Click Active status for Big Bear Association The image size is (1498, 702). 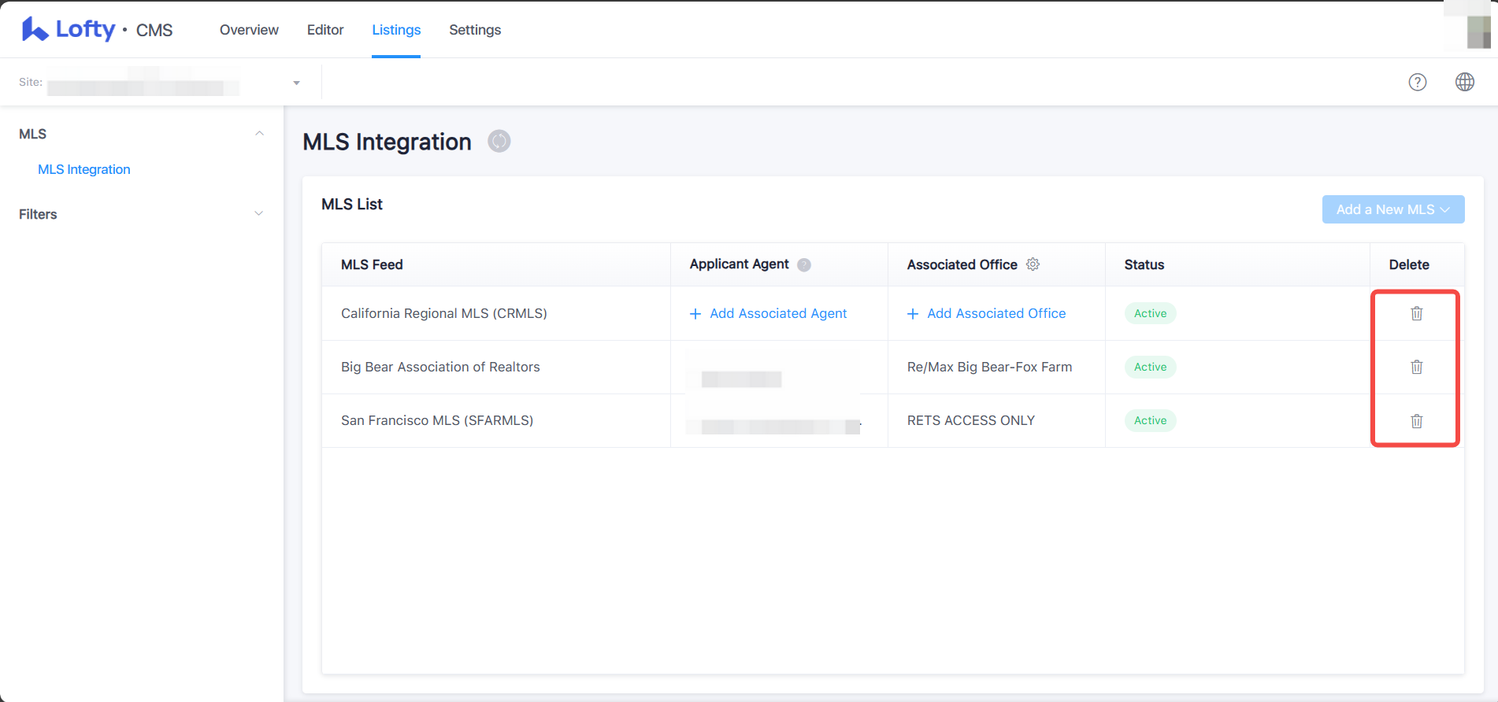coord(1150,367)
